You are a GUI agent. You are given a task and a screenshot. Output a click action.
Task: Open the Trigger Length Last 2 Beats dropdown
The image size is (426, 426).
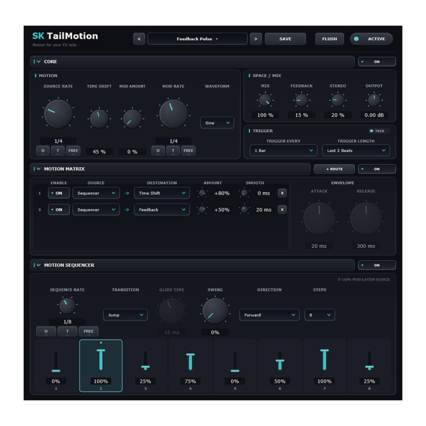coord(356,151)
